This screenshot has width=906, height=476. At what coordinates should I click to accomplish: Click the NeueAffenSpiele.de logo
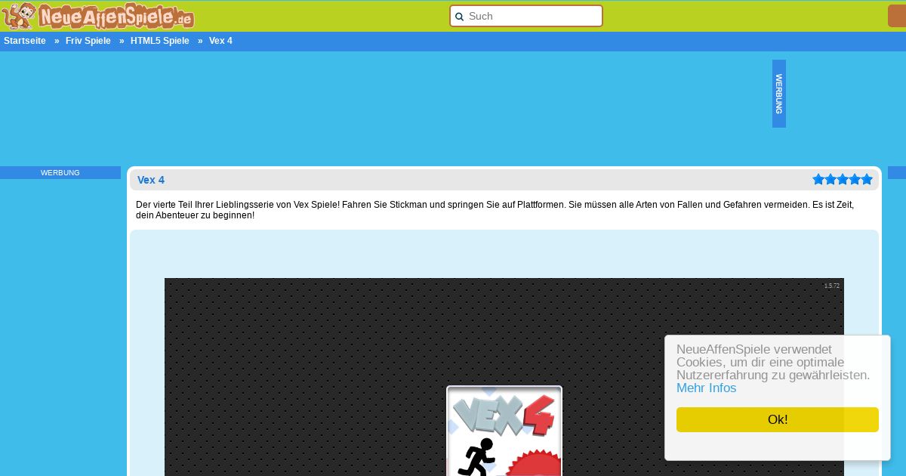point(98,16)
